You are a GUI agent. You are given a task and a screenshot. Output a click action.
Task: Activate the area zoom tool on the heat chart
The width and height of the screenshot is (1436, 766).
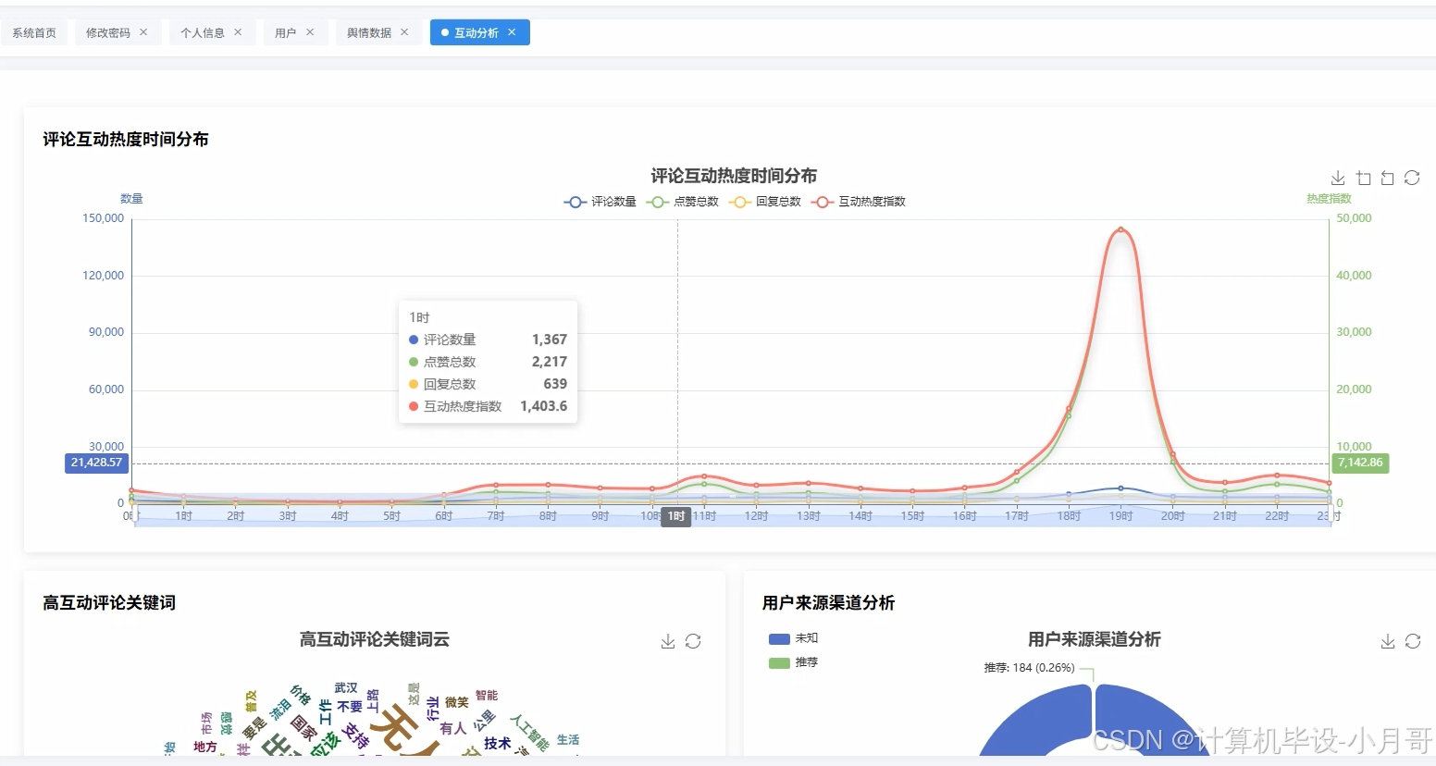click(x=1362, y=178)
